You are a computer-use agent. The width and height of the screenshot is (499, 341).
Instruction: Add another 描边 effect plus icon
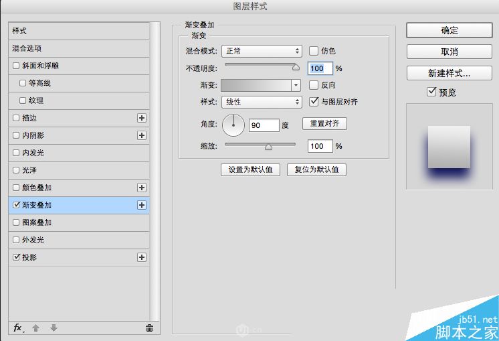(142, 118)
